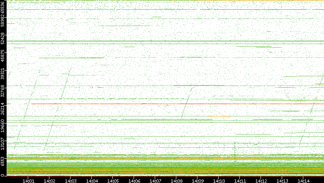
Task: Click the 26214 vertical axis label
Action: [x=3, y=109]
